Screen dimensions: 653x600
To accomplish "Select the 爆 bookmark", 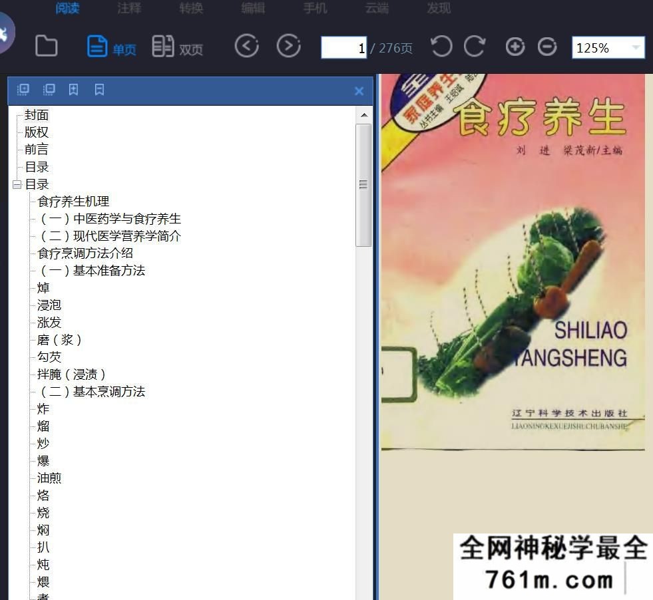I will click(x=43, y=460).
